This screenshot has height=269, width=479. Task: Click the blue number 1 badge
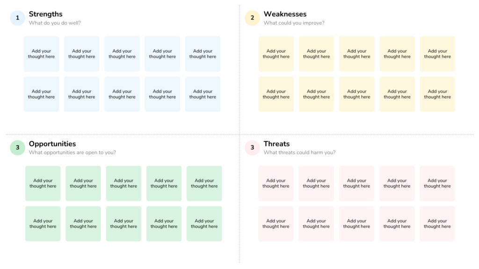[17, 18]
